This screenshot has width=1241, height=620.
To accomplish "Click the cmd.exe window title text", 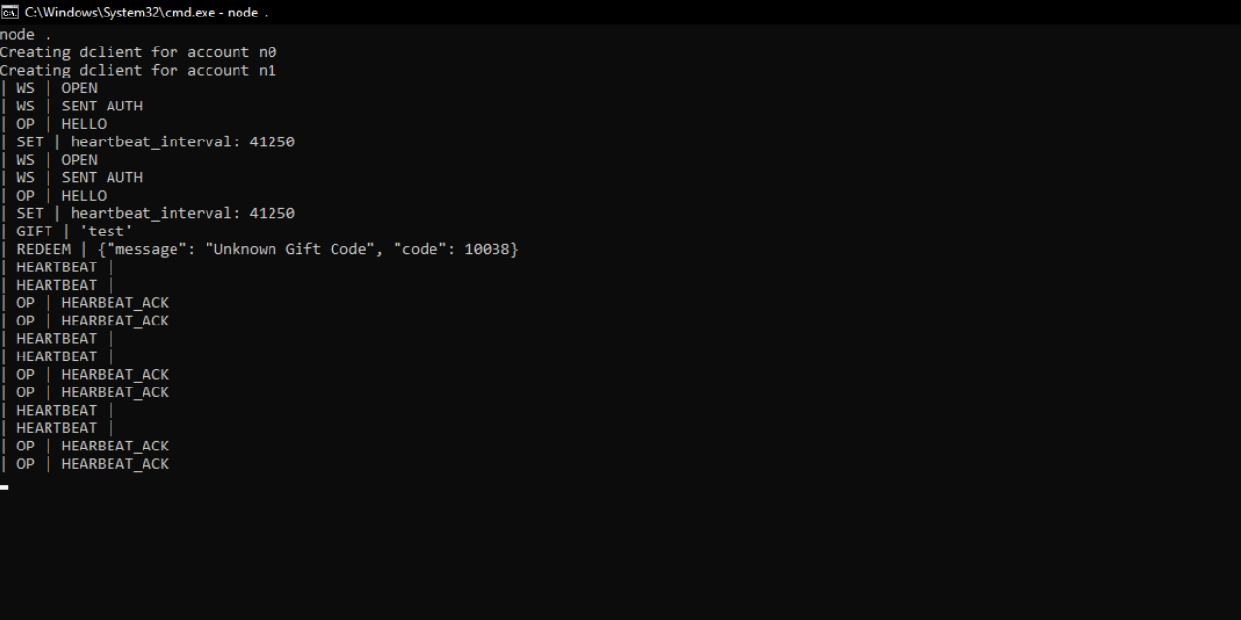I will click(145, 12).
